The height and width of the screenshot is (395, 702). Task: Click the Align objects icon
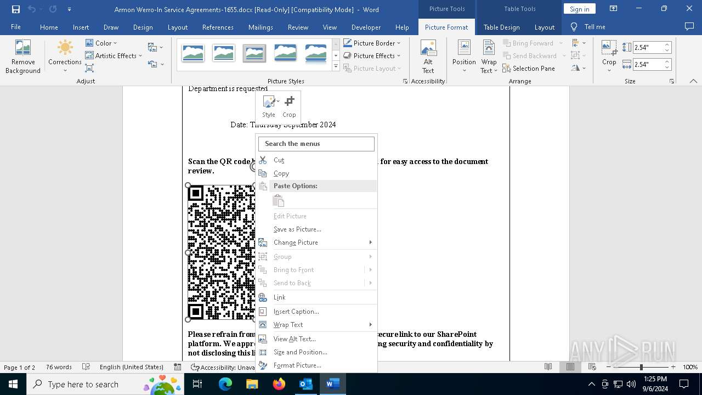pos(578,43)
